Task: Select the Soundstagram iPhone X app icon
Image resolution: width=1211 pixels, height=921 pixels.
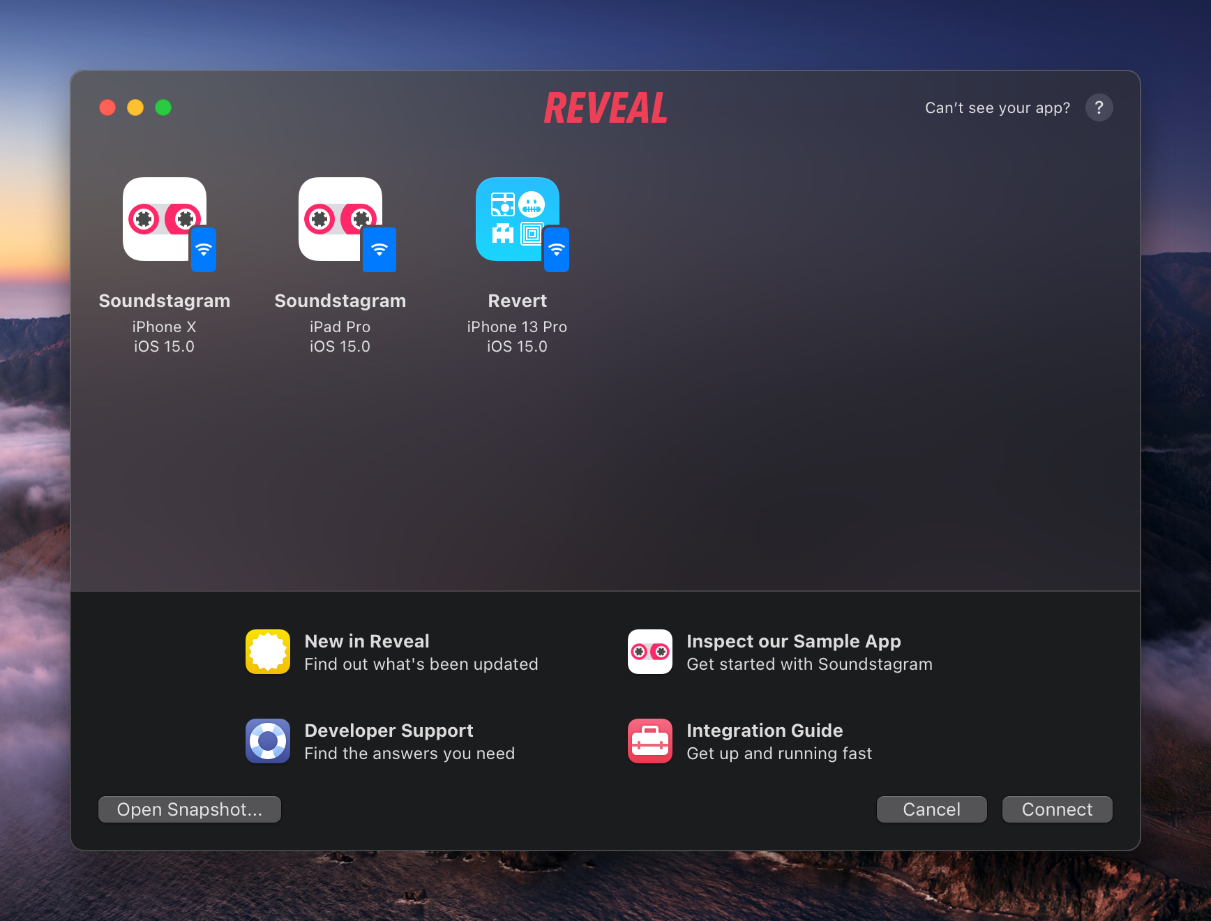Action: [x=165, y=219]
